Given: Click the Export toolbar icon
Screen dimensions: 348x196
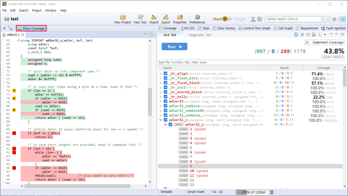Looking at the screenshot, I should tap(166, 17).
